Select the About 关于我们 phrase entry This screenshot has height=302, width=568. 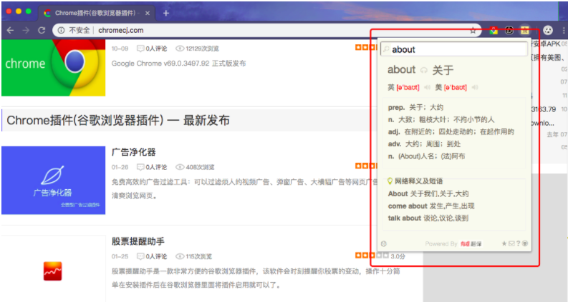pos(428,193)
